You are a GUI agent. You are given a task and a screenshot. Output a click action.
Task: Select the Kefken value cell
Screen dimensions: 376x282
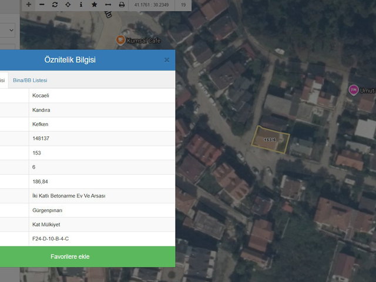pyautogui.click(x=102, y=124)
